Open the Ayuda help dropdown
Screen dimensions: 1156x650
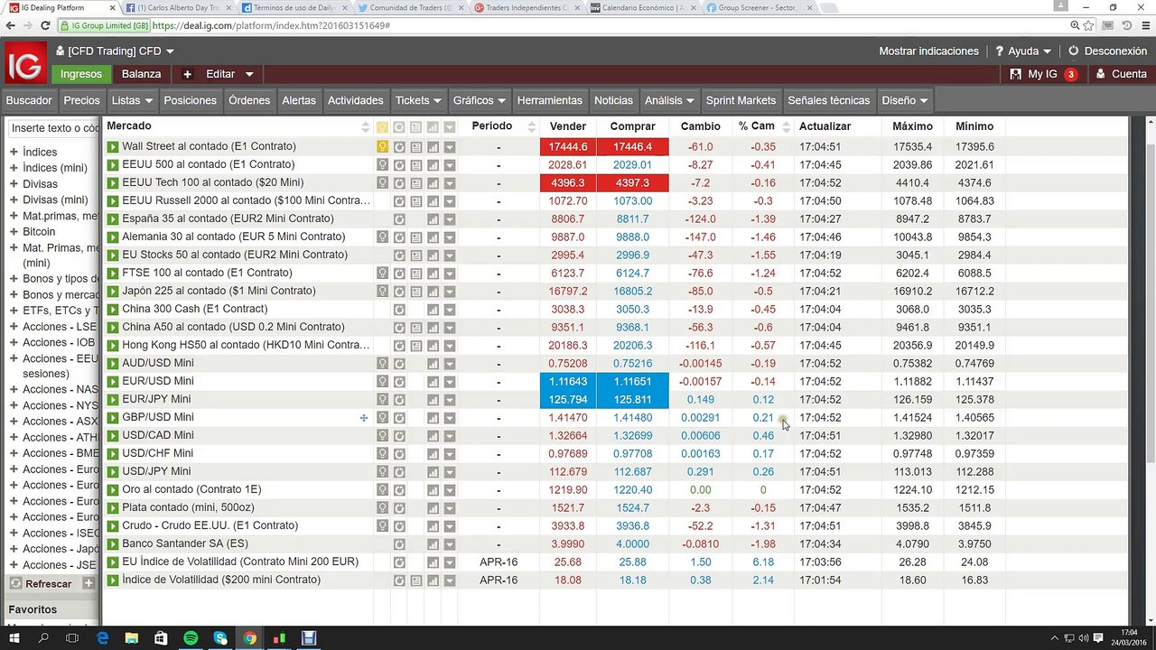1023,51
